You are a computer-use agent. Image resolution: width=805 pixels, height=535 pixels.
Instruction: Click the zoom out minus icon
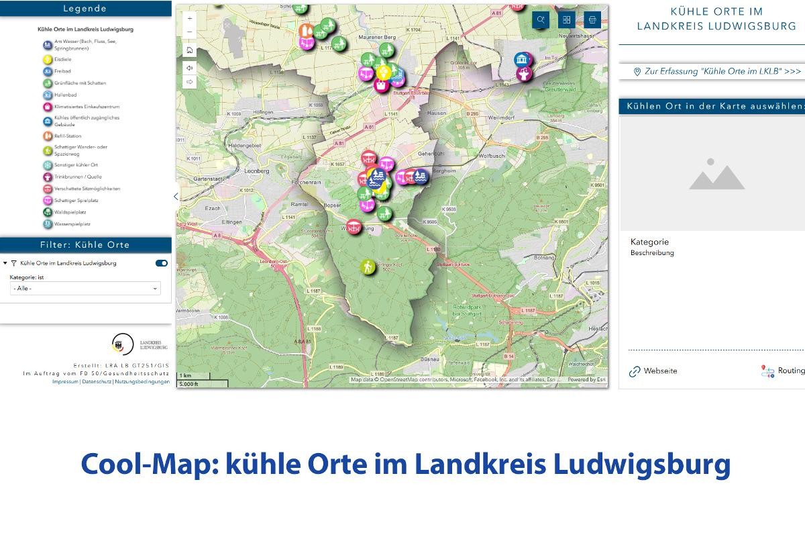[x=191, y=31]
